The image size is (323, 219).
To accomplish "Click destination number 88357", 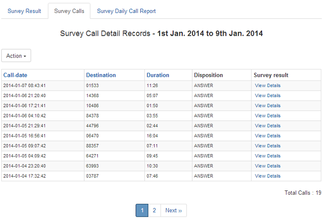I will point(92,146).
